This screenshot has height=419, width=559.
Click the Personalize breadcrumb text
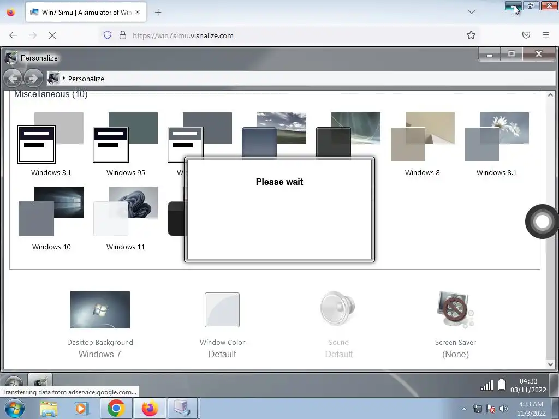tap(86, 79)
